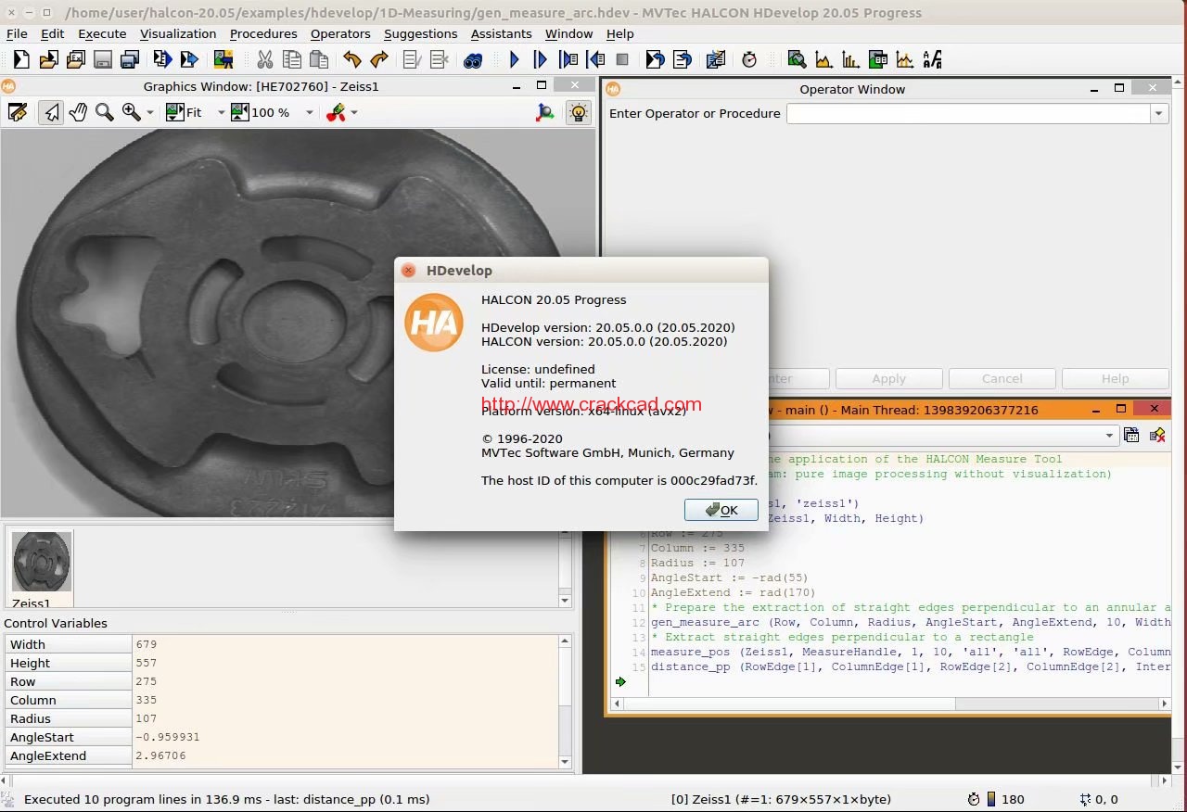Open the Procedures menu
This screenshot has width=1187, height=812.
pos(263,33)
